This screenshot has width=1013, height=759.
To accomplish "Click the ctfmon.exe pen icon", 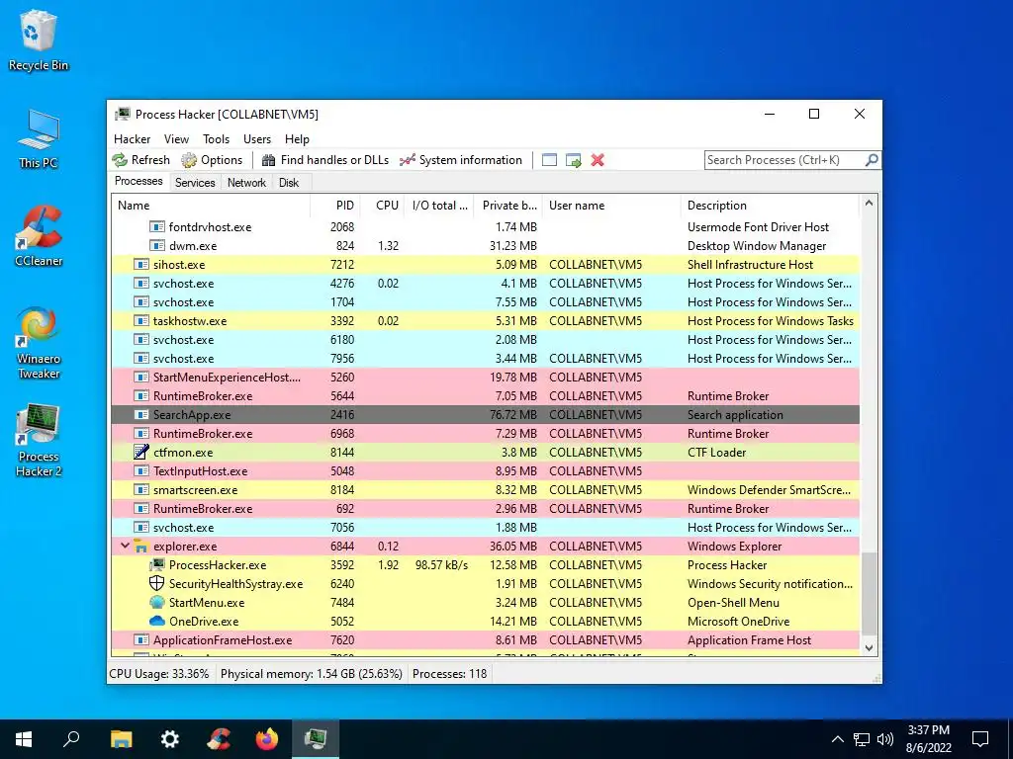I will pyautogui.click(x=140, y=452).
